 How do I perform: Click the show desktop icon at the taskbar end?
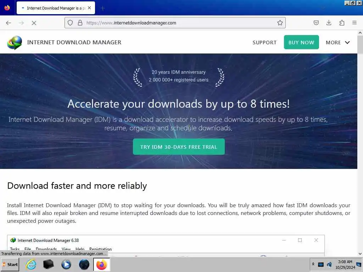[x=359, y=264]
